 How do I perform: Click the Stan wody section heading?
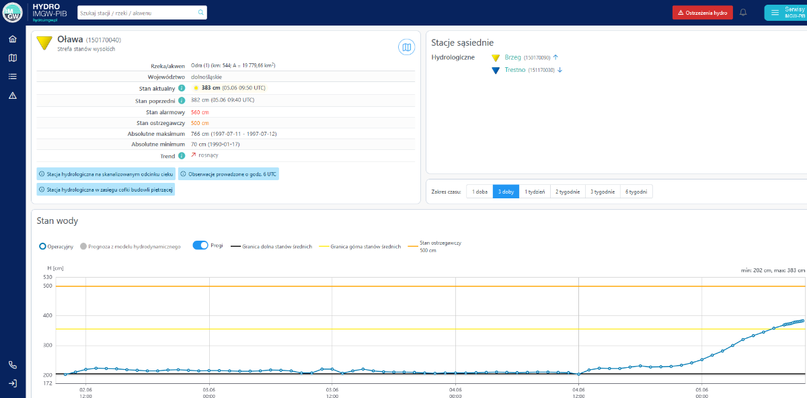[57, 221]
